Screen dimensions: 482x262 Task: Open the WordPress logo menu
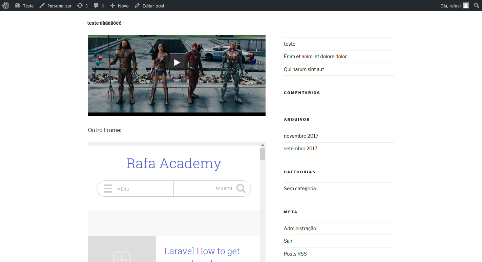pyautogui.click(x=6, y=5)
